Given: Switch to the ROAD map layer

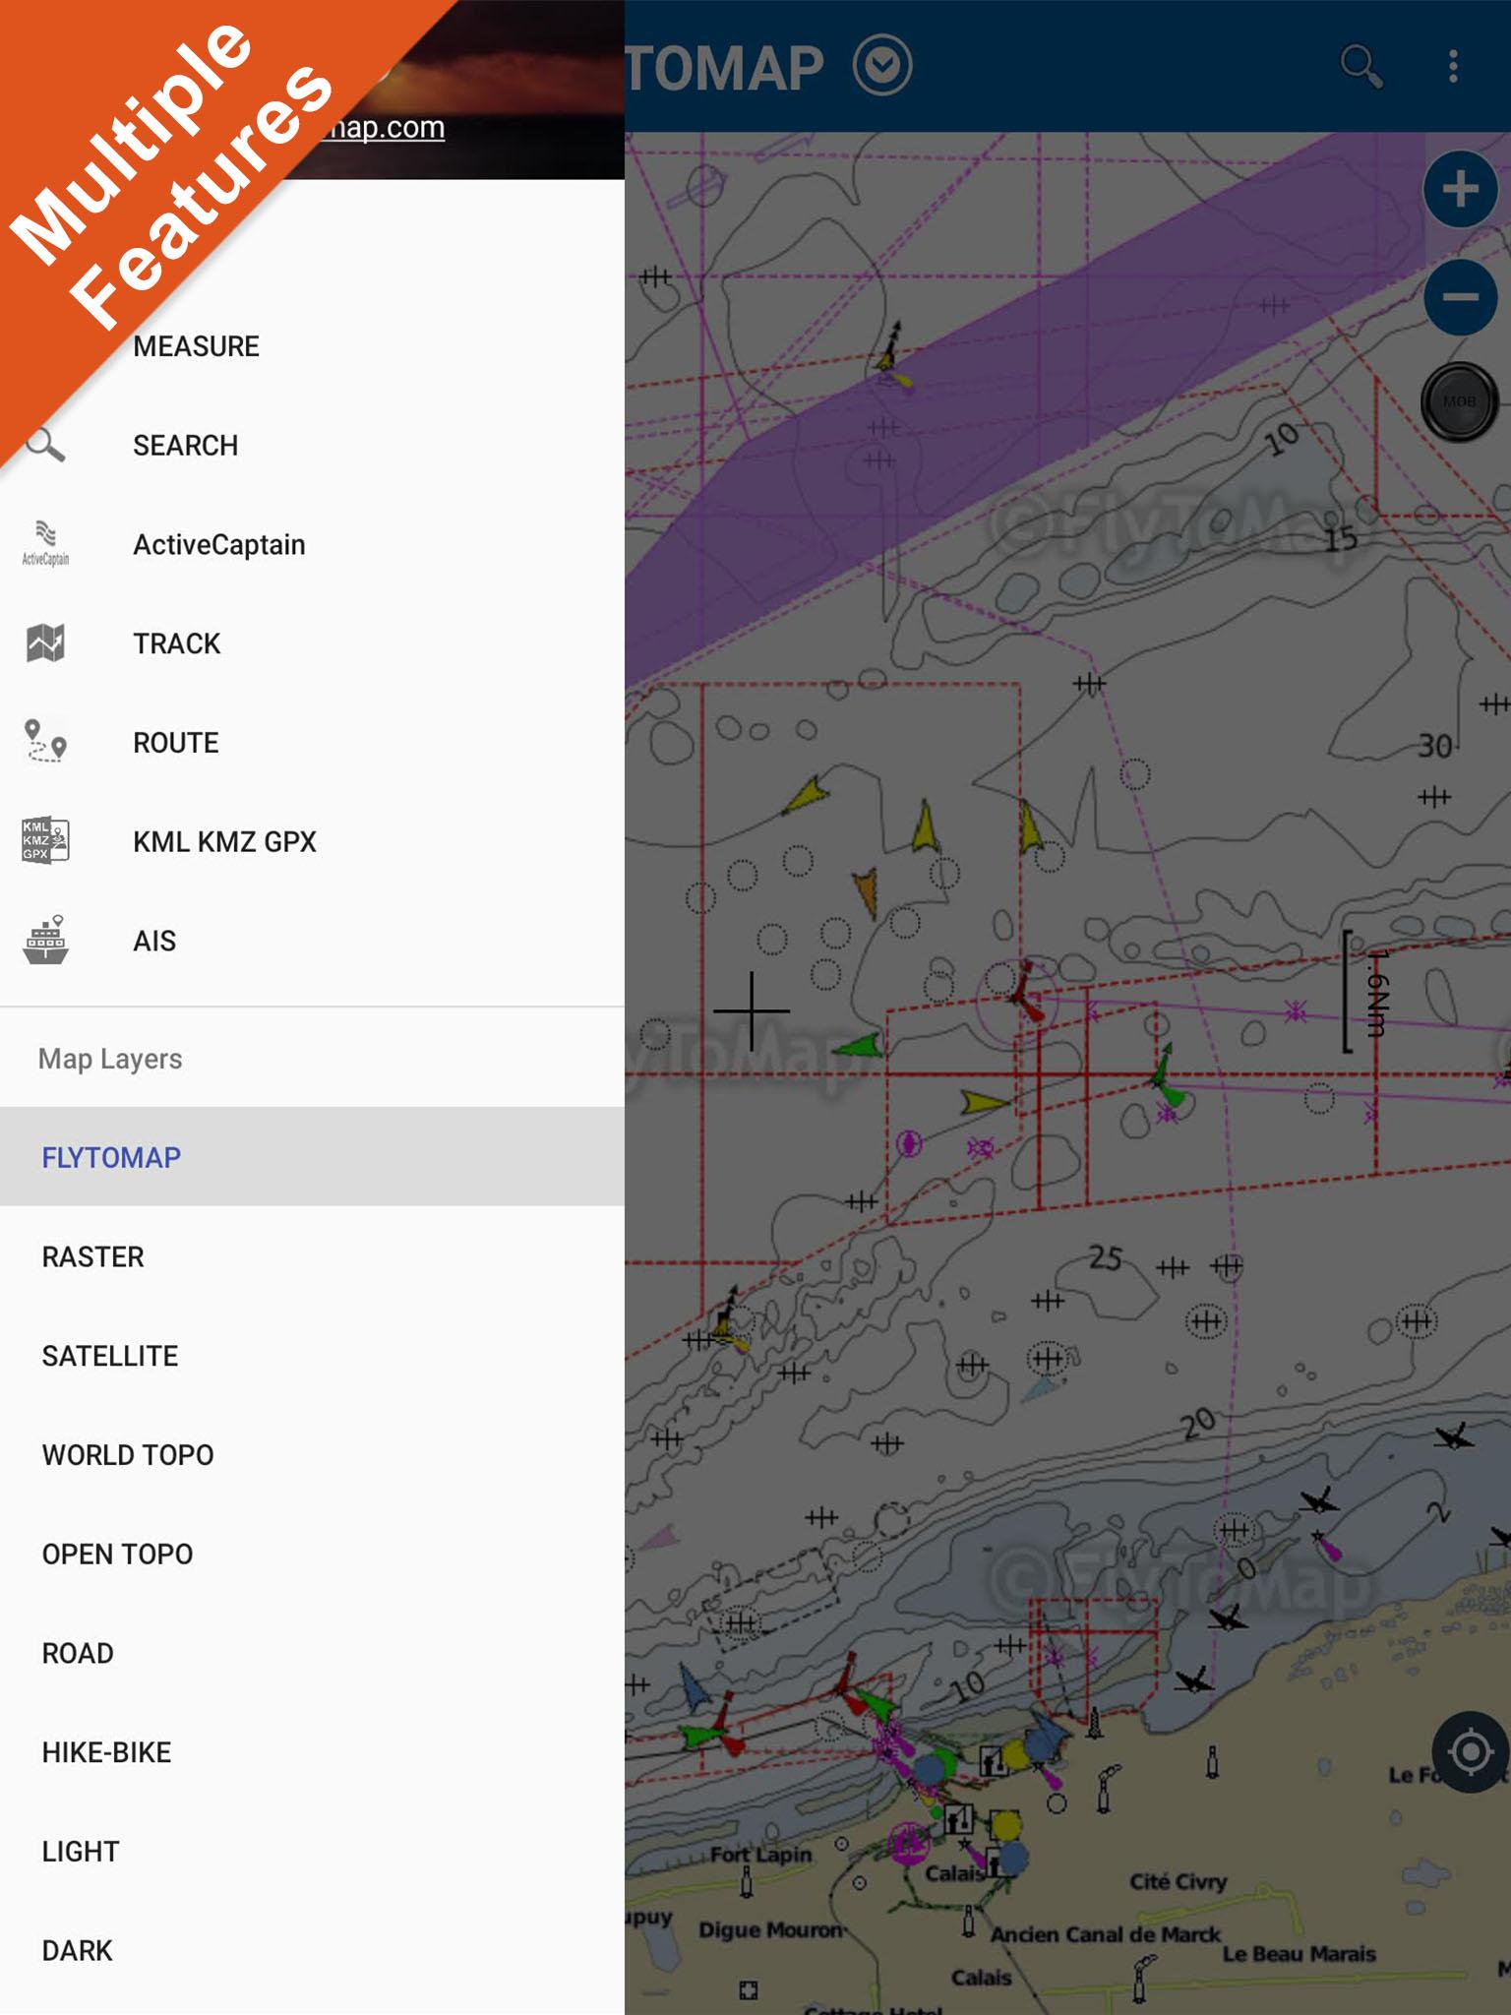Looking at the screenshot, I should coord(312,1653).
